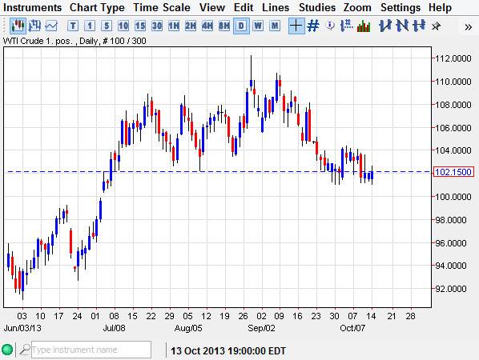The width and height of the screenshot is (479, 360).
Task: Switch to the line chart icon
Action: 51,26
